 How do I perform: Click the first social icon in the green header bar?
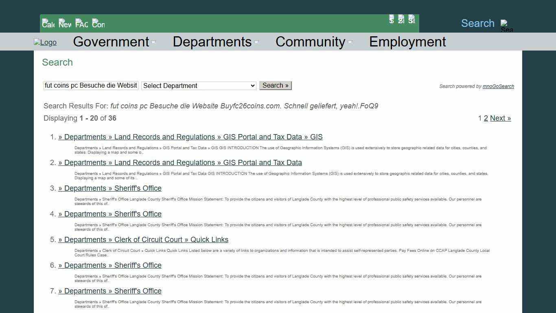[391, 19]
